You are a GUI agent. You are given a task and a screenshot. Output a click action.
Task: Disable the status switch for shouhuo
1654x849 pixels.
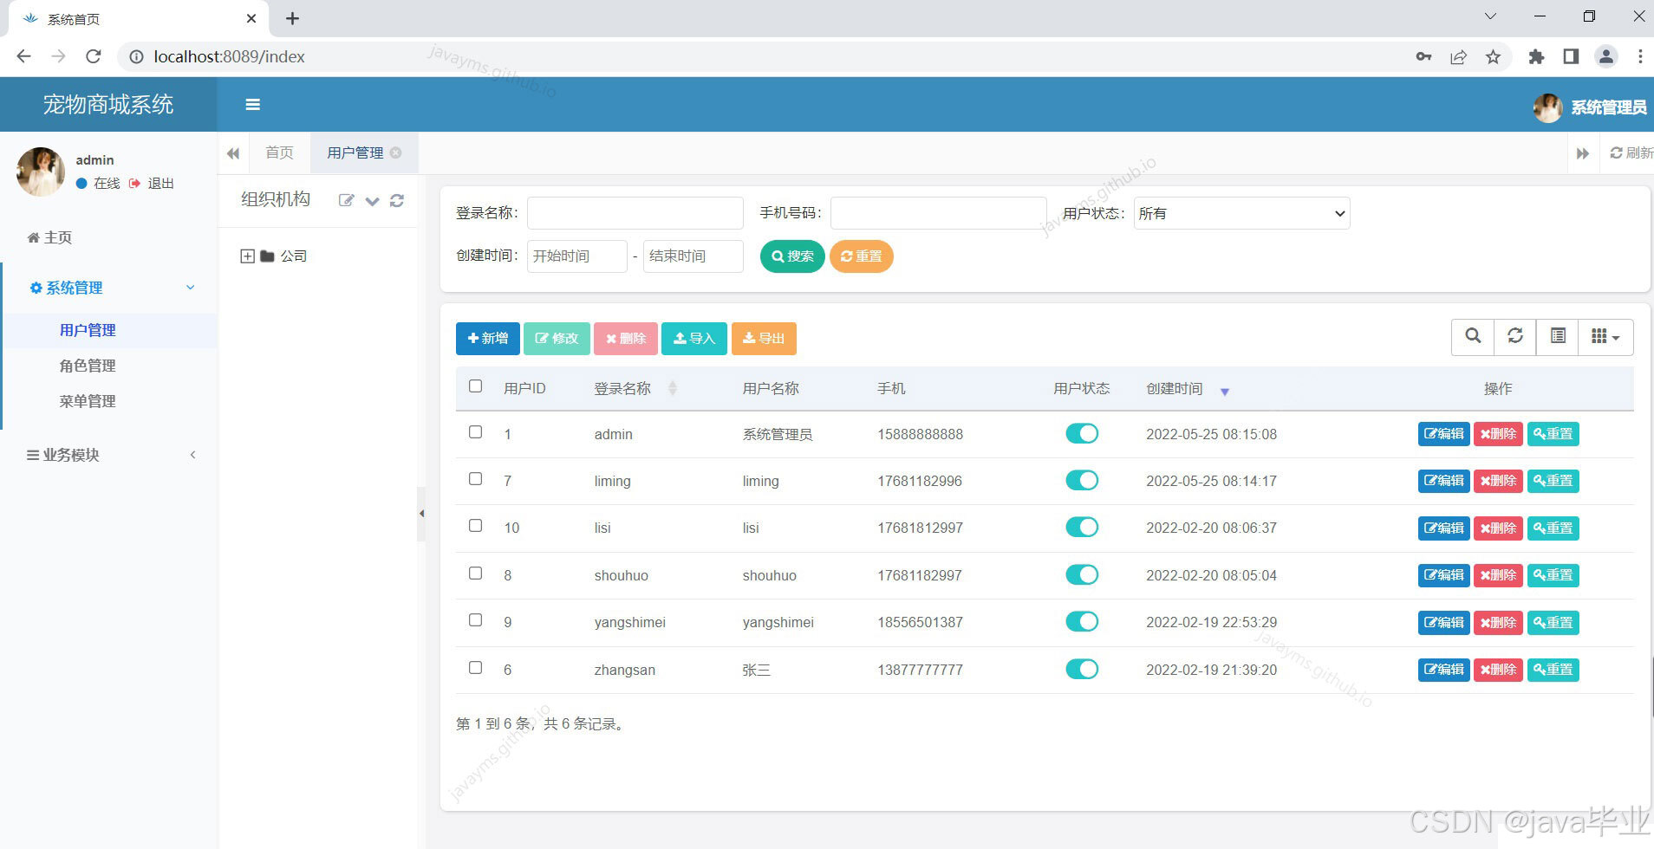click(1082, 574)
